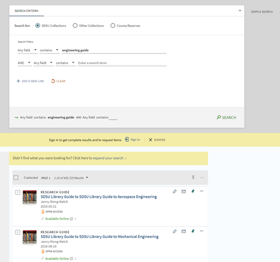The height and width of the screenshot is (262, 280).
Task: Expand the results count page dropdown
Action: pos(87,177)
